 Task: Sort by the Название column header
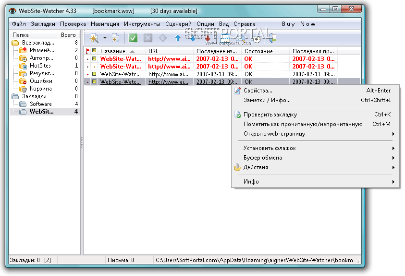point(121,51)
